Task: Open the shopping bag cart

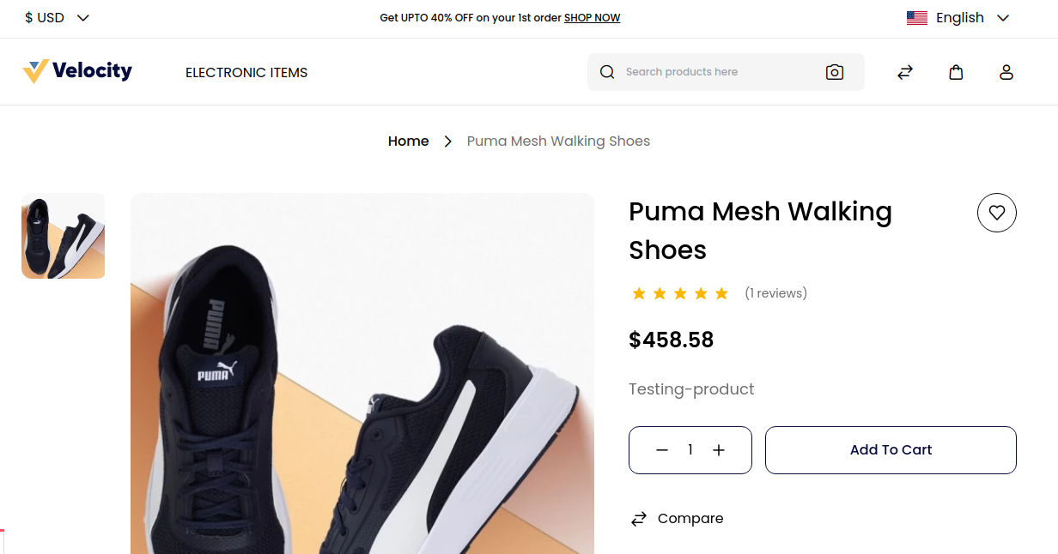Action: click(x=956, y=72)
